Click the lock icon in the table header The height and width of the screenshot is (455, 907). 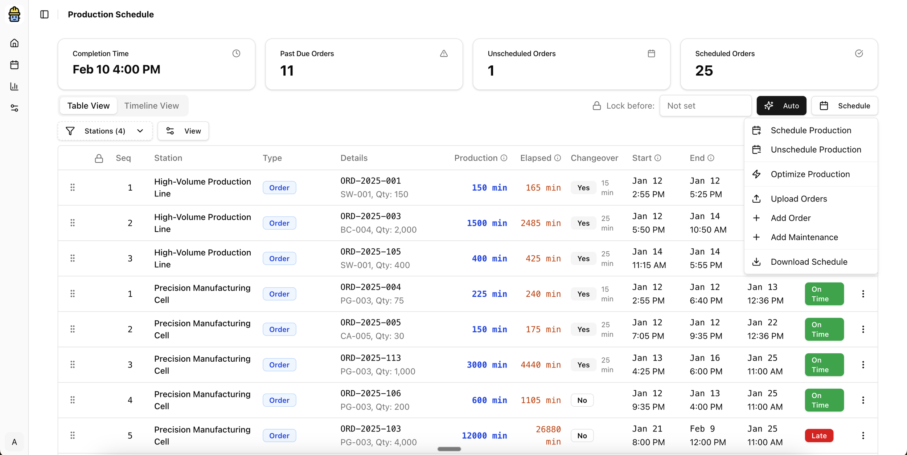[99, 158]
